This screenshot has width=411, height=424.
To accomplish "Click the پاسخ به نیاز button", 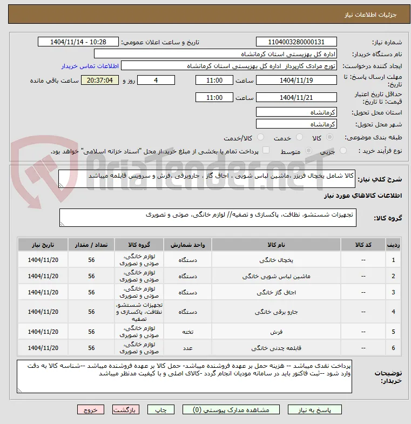I will (x=315, y=409).
